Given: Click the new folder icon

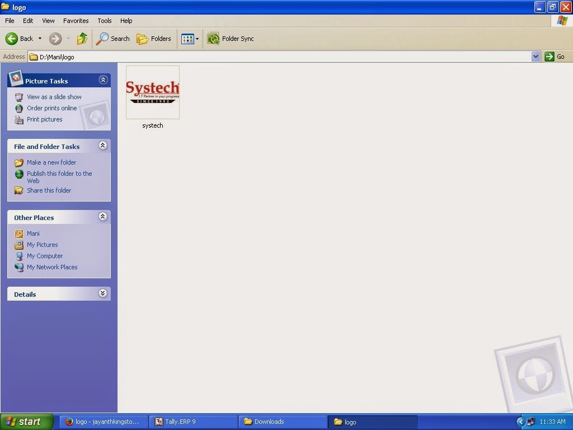Looking at the screenshot, I should [19, 162].
